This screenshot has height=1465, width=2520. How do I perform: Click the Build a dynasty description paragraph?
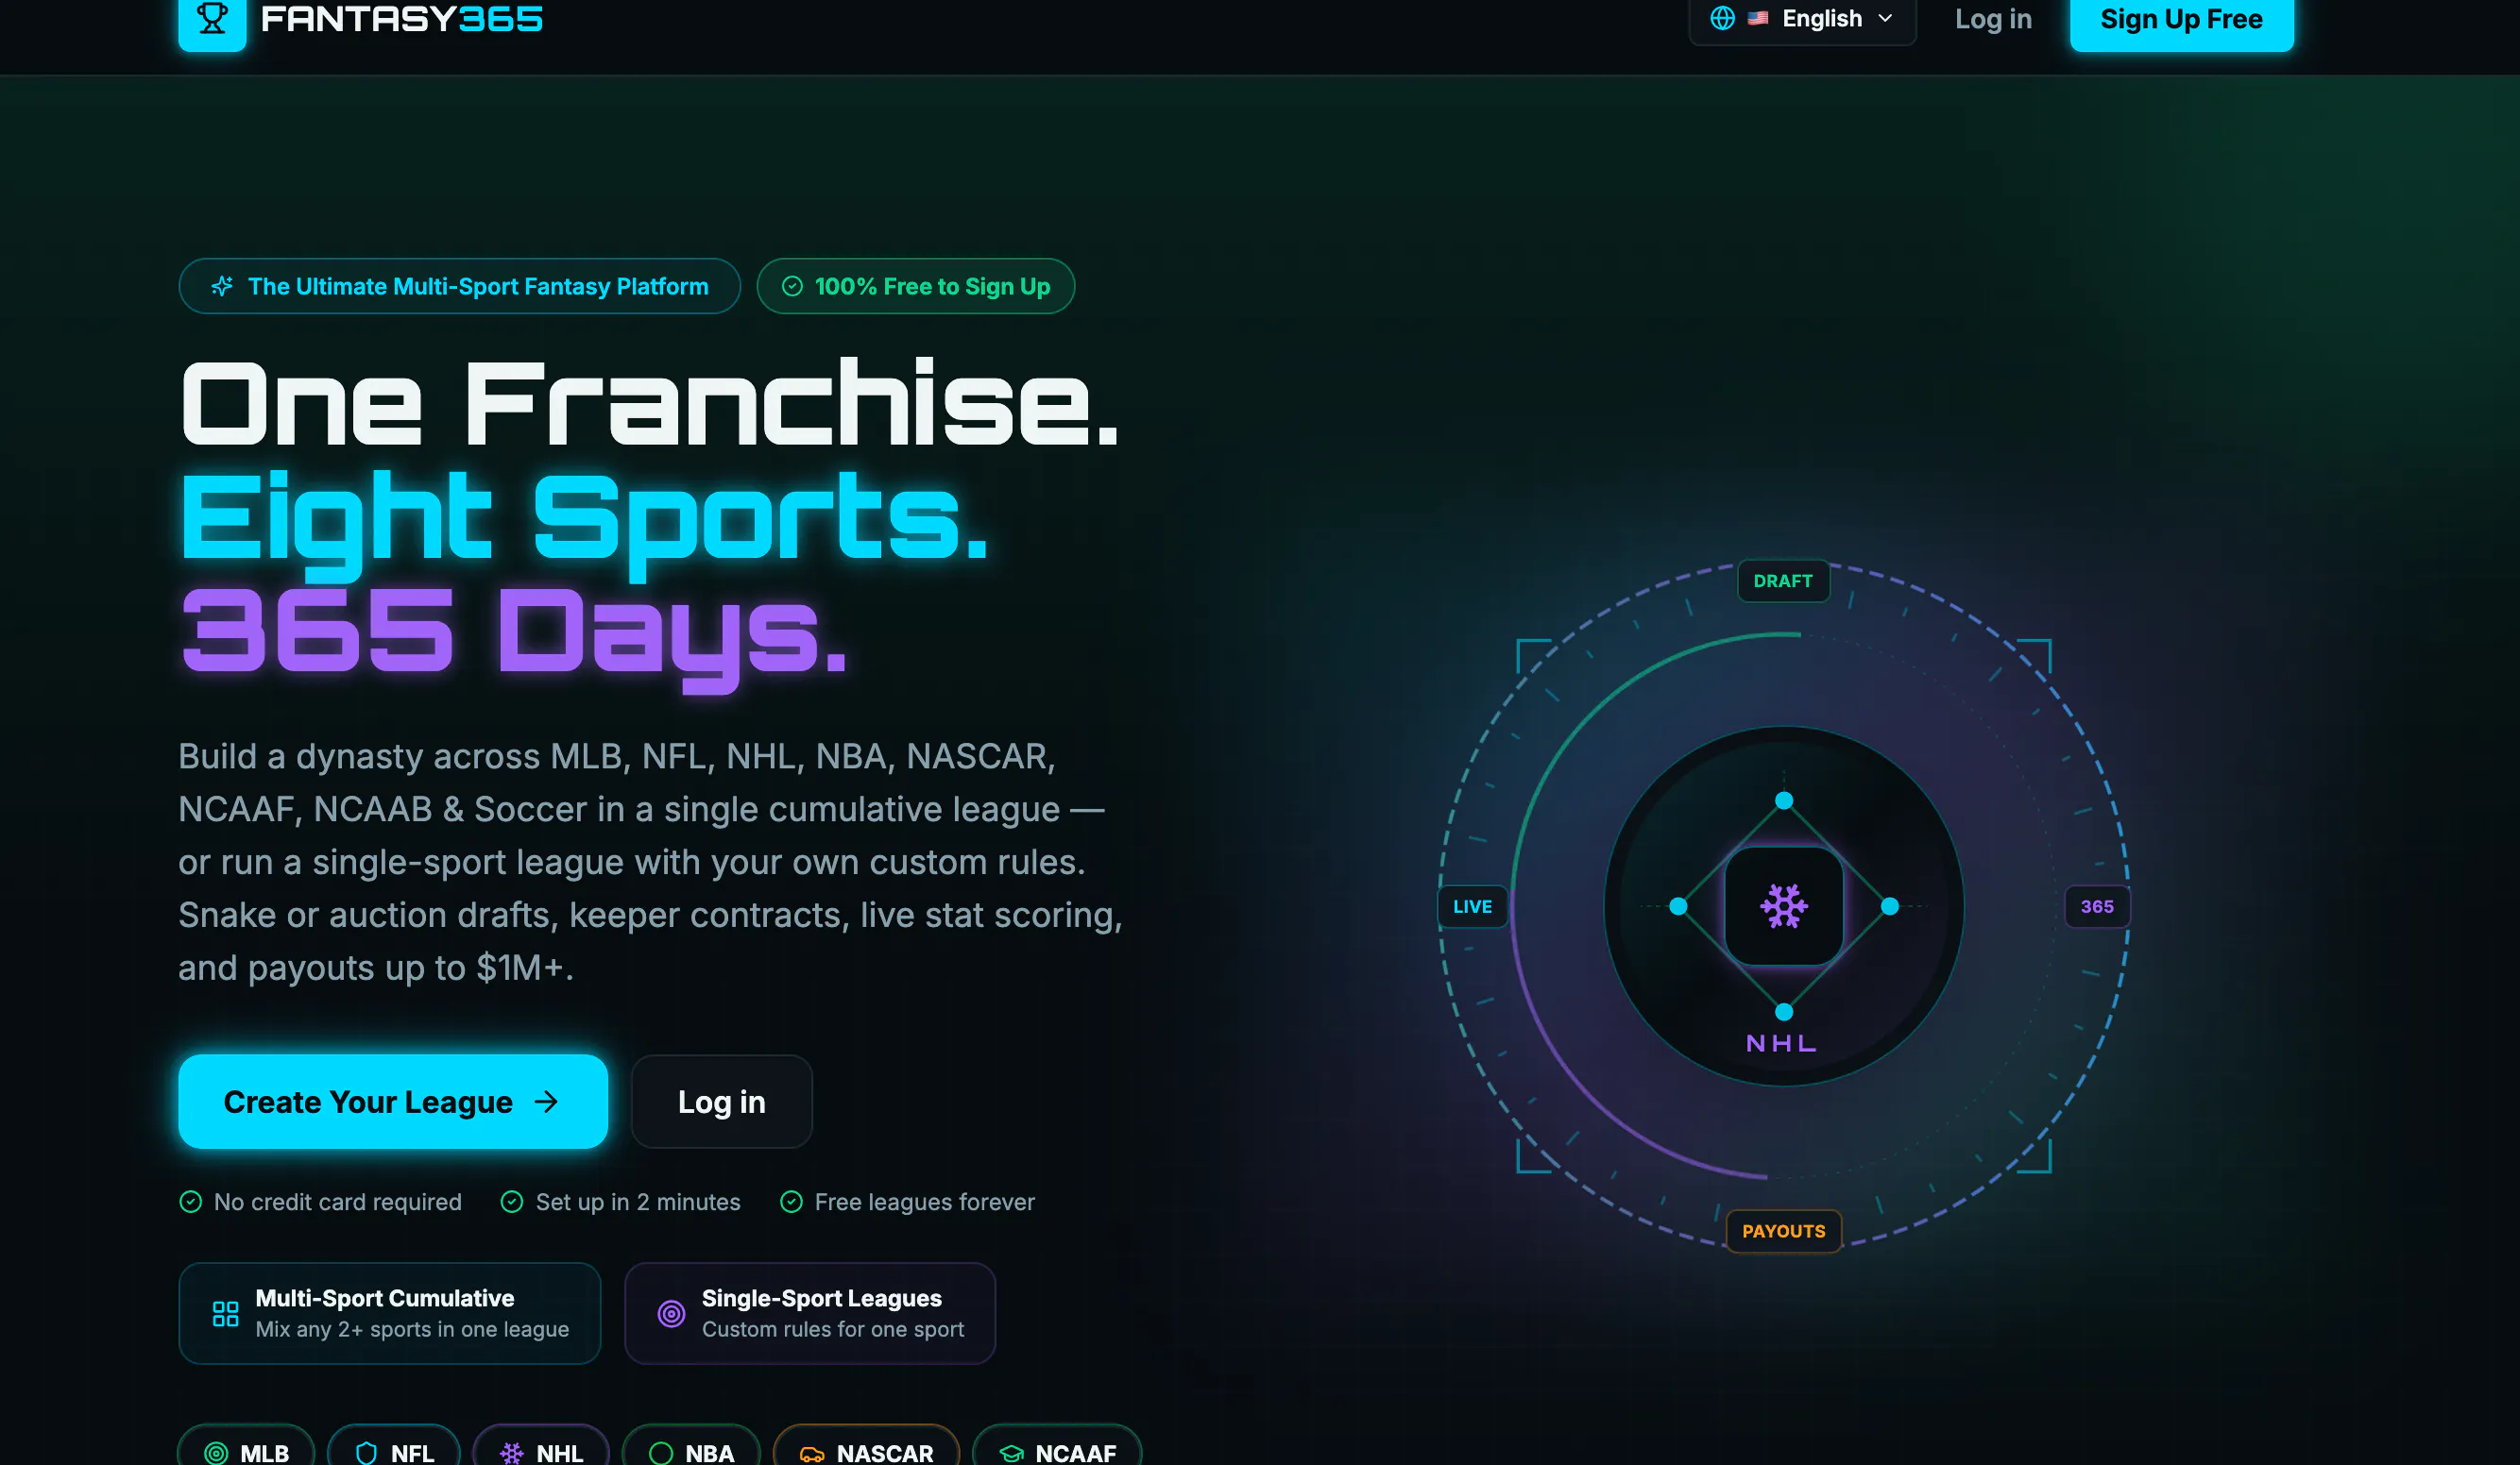point(650,862)
